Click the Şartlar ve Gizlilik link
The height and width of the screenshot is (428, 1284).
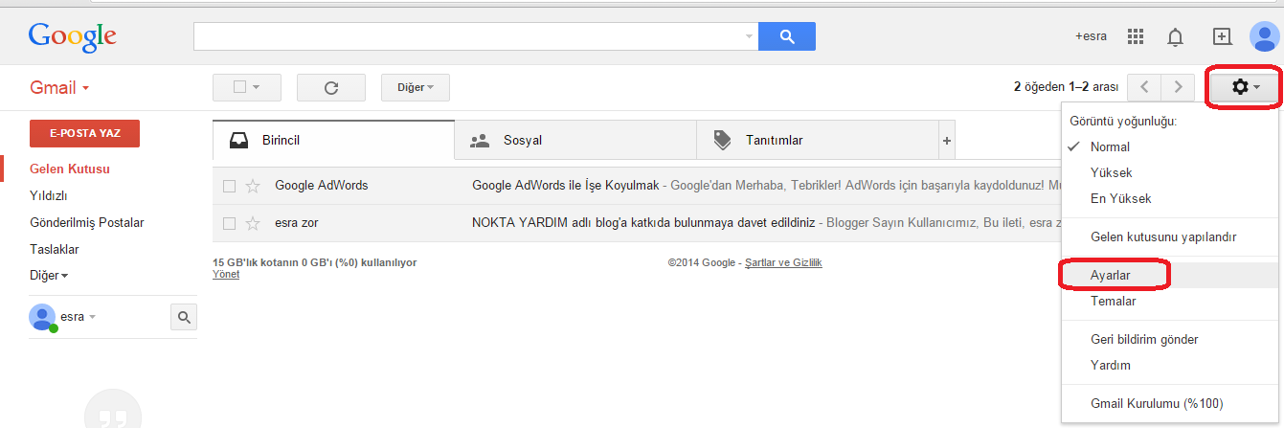tap(783, 262)
